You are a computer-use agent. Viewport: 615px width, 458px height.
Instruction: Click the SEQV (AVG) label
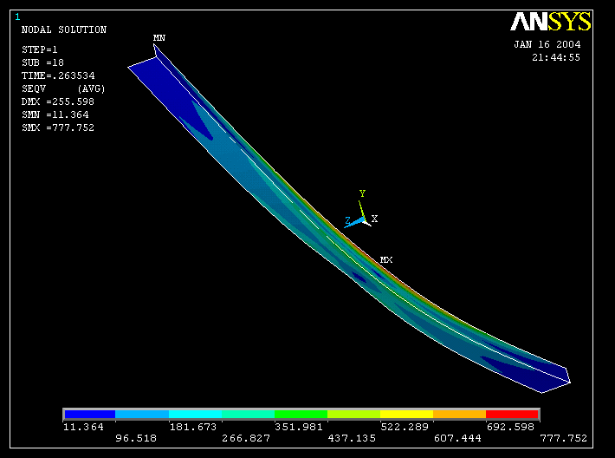tap(63, 88)
